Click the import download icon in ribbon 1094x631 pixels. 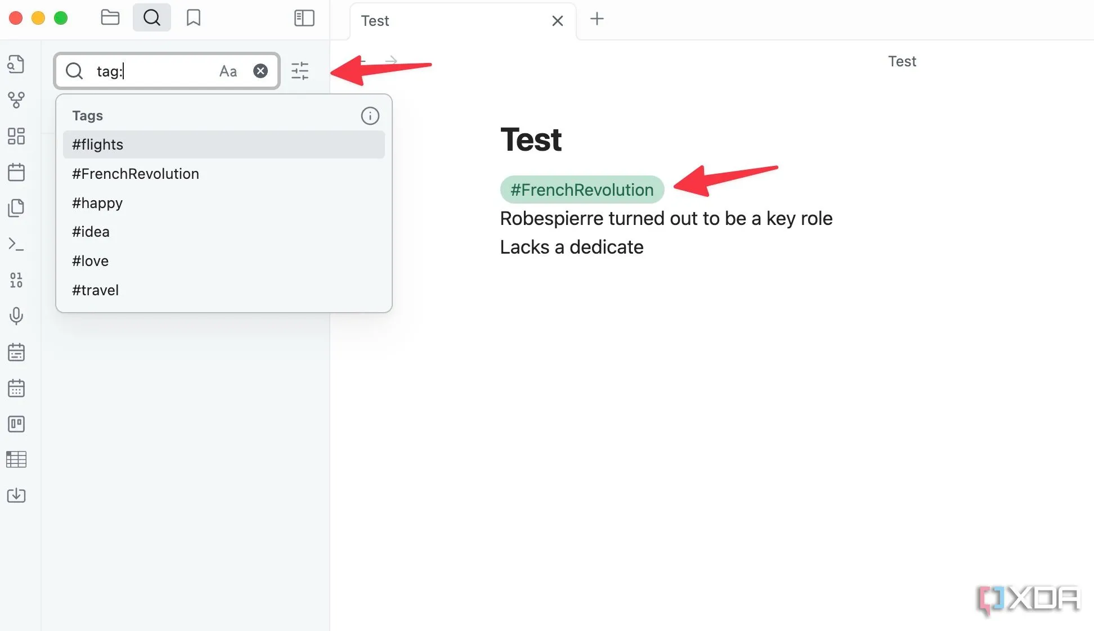pyautogui.click(x=16, y=495)
